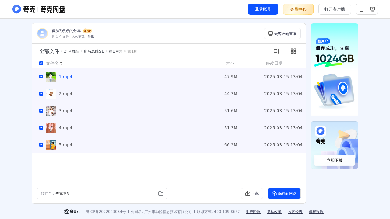Uncheck the 4.mp4 checkbox

click(41, 128)
